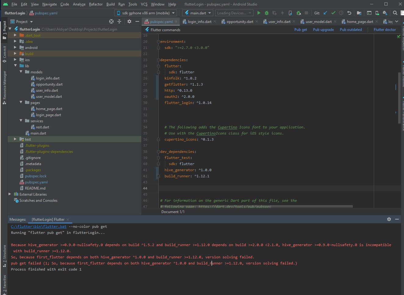
Task: Click the Flutter doctor link
Action: coord(385,30)
